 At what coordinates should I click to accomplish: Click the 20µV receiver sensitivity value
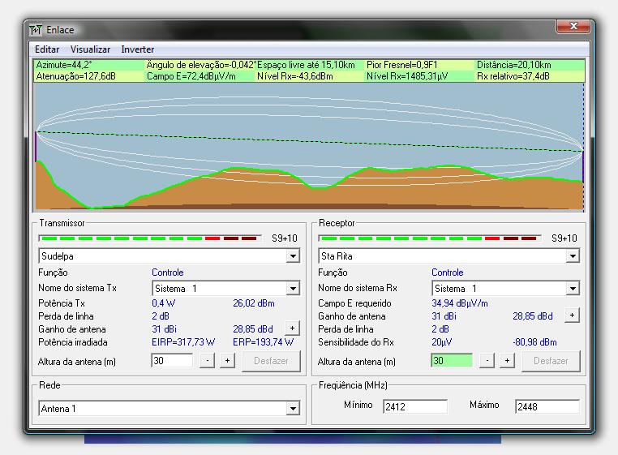(442, 342)
